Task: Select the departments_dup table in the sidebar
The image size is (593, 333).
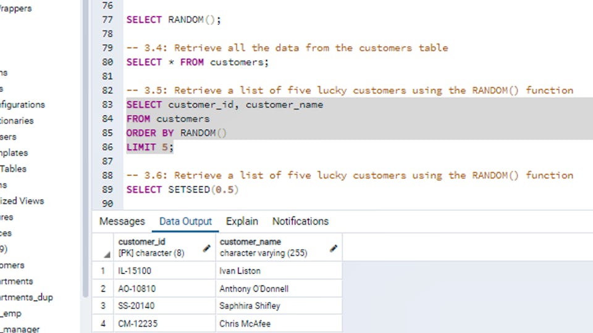Action: pyautogui.click(x=27, y=297)
